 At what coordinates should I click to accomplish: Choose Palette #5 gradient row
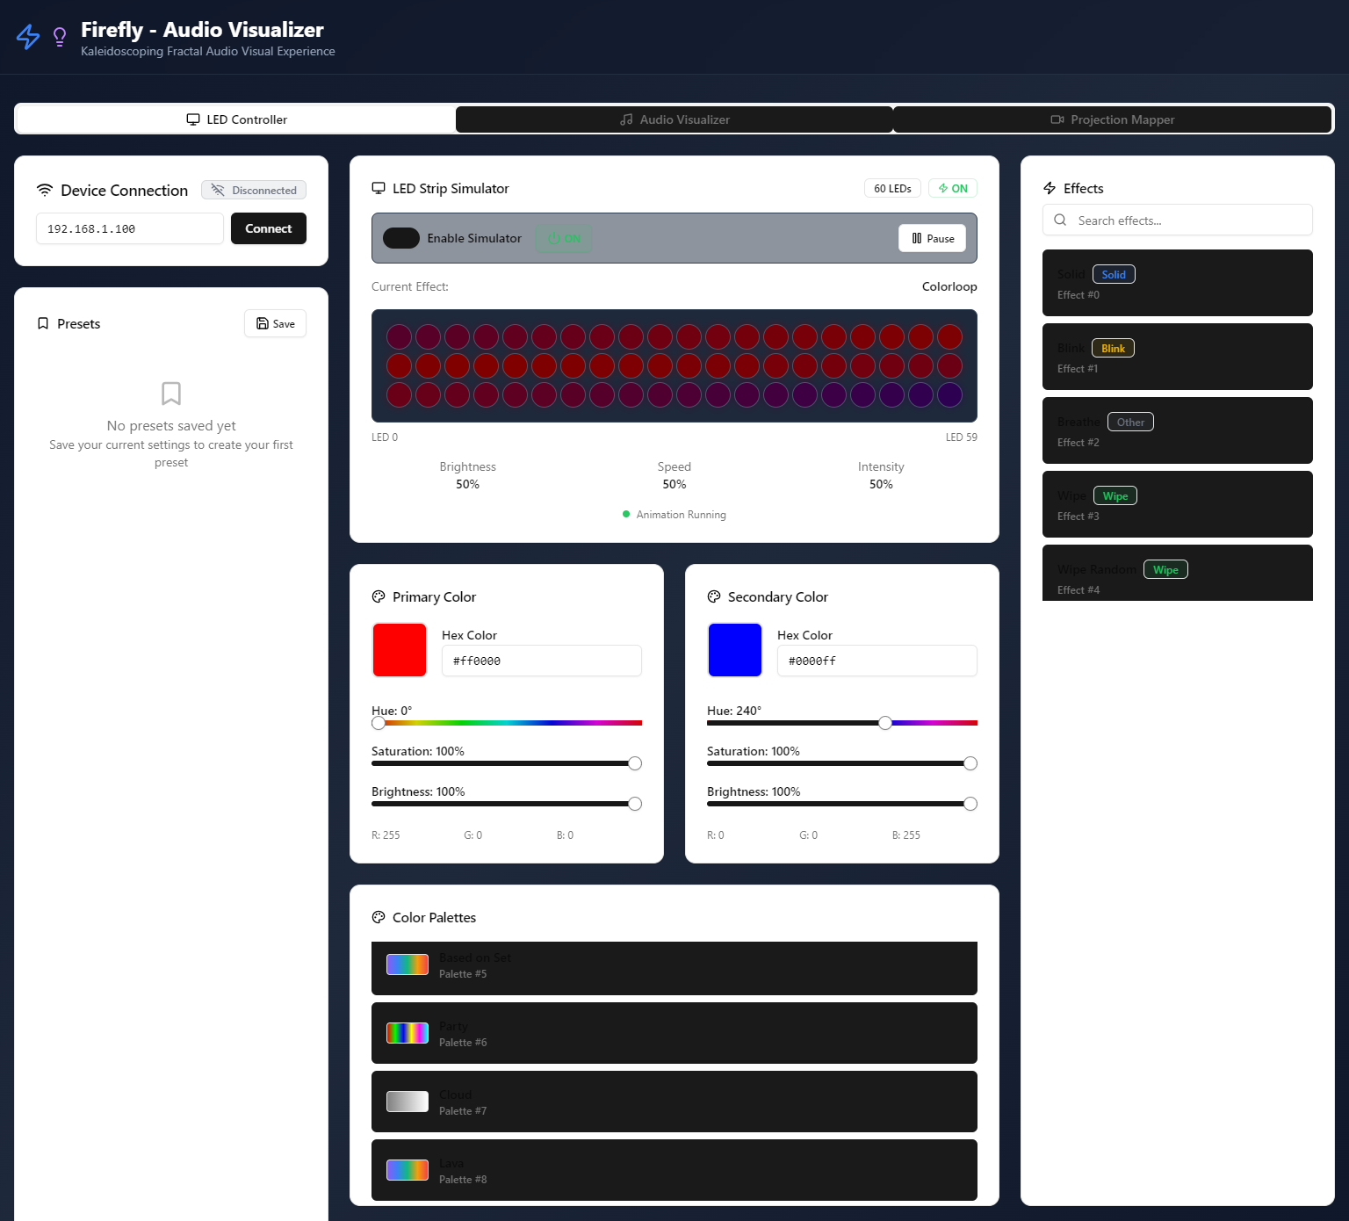(674, 968)
